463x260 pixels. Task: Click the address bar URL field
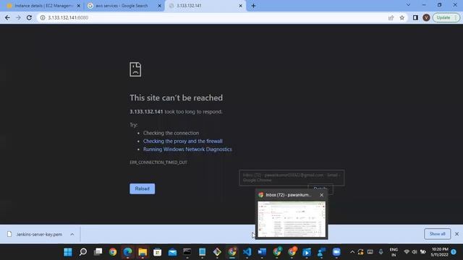213,17
